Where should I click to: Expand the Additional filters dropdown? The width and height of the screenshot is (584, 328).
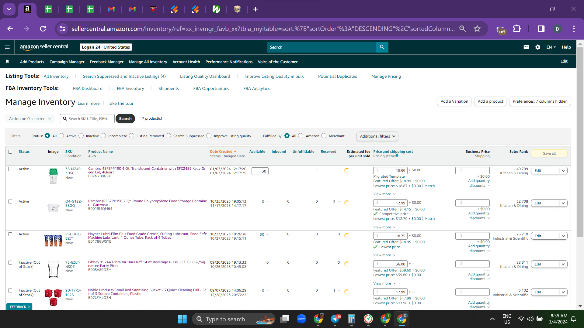click(377, 136)
